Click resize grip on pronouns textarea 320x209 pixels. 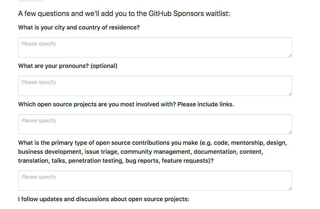(289, 93)
